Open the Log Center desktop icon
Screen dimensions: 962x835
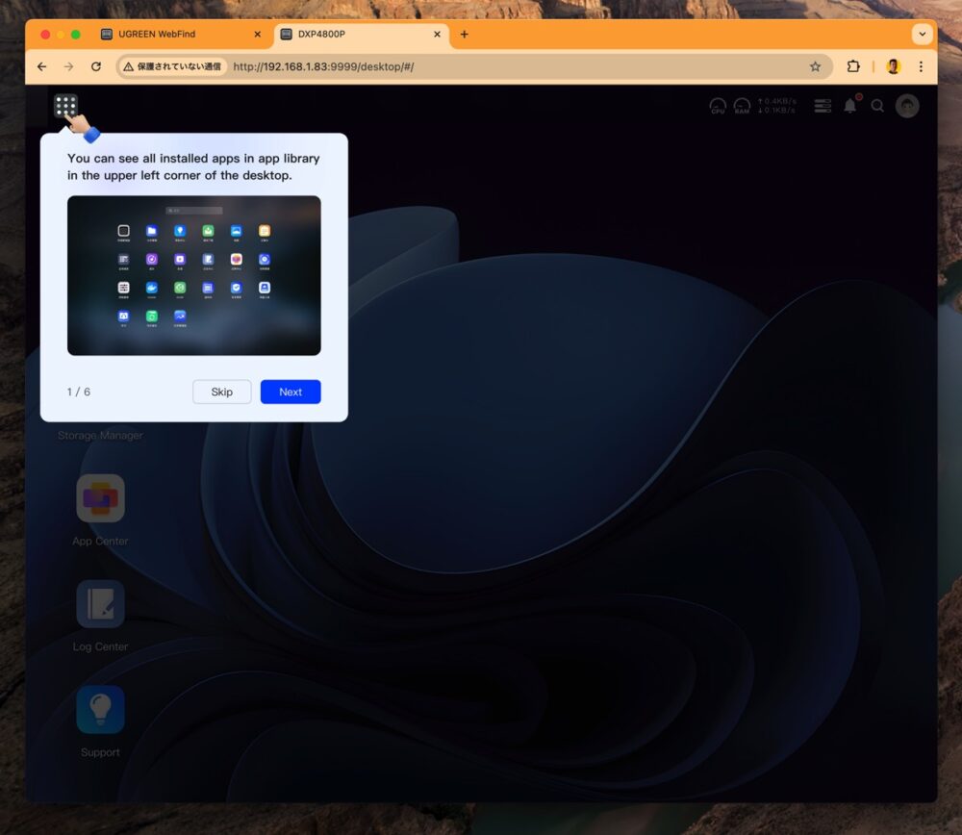tap(100, 604)
